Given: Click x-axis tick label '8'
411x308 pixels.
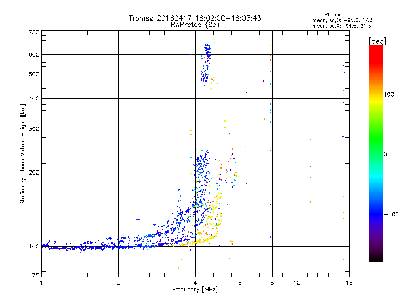Looking at the screenshot, I should point(272,283).
